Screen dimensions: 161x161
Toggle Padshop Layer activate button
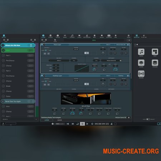[x=44, y=75]
